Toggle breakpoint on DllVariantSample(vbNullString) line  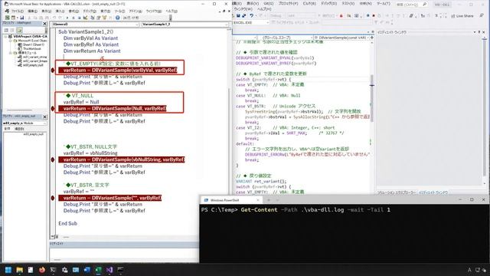click(x=53, y=159)
